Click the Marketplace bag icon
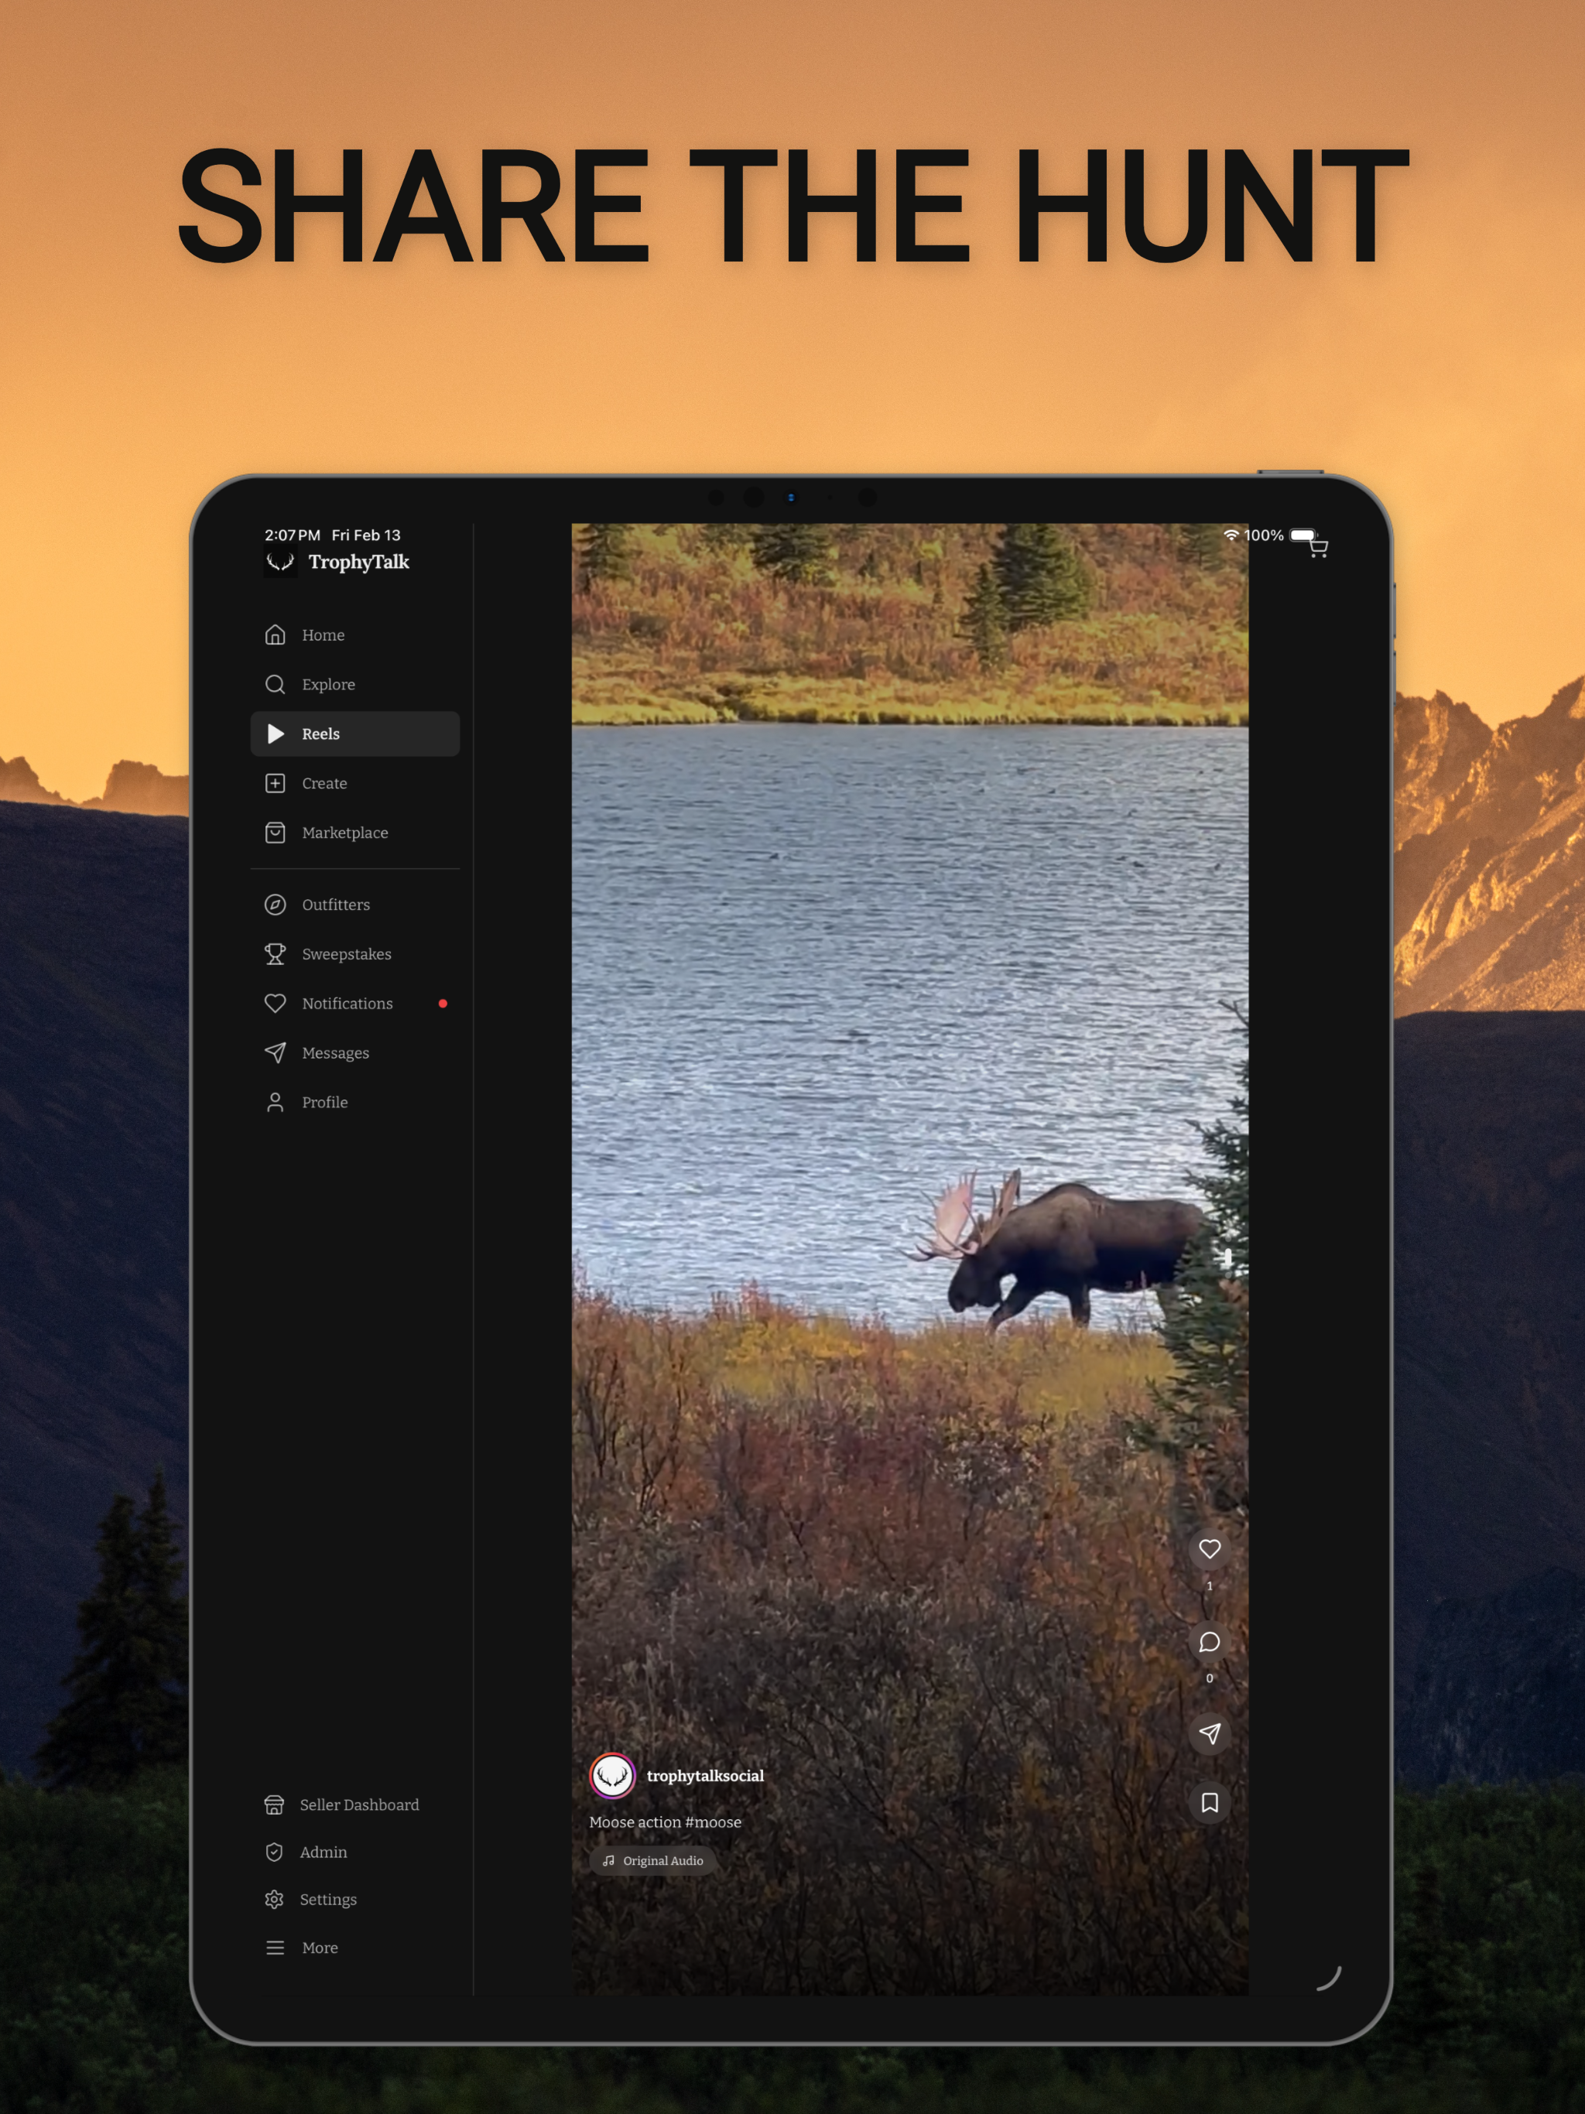Screen dimensions: 1585x2114 (276, 833)
